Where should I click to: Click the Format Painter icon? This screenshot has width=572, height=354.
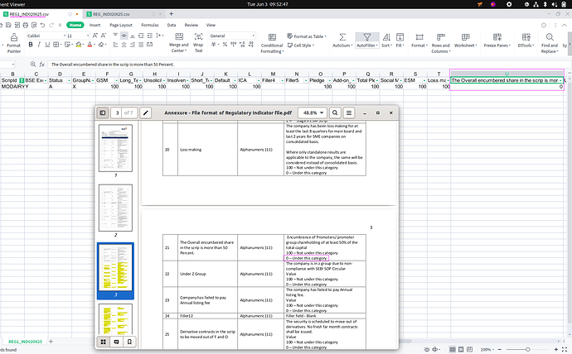click(x=13, y=39)
